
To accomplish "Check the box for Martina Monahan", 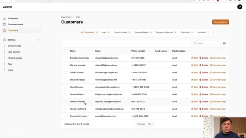I will coord(66,65).
